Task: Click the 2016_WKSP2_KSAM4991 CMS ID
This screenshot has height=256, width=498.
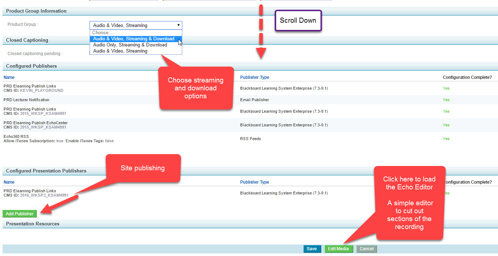Action: (x=44, y=196)
